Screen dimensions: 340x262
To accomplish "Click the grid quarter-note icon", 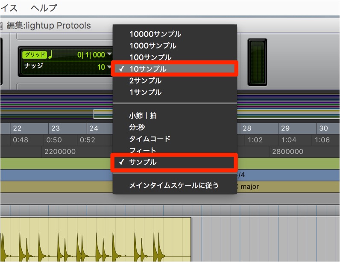I will tap(50, 54).
